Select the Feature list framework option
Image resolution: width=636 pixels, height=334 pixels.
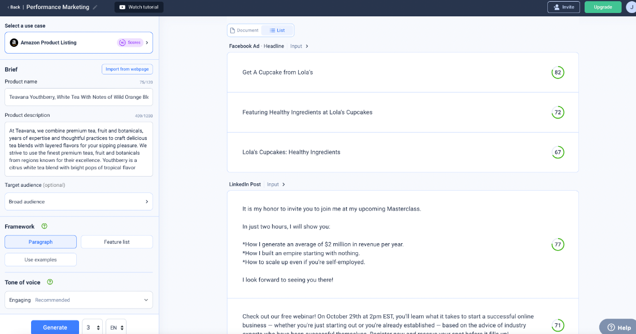[117, 242]
